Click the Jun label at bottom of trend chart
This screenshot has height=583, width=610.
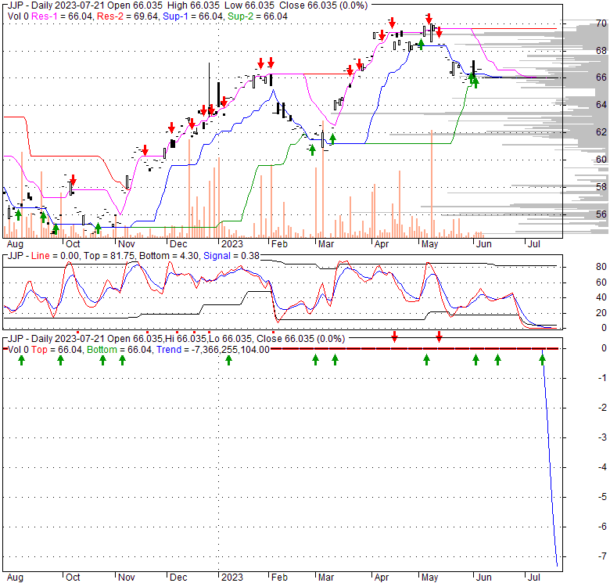point(483,578)
